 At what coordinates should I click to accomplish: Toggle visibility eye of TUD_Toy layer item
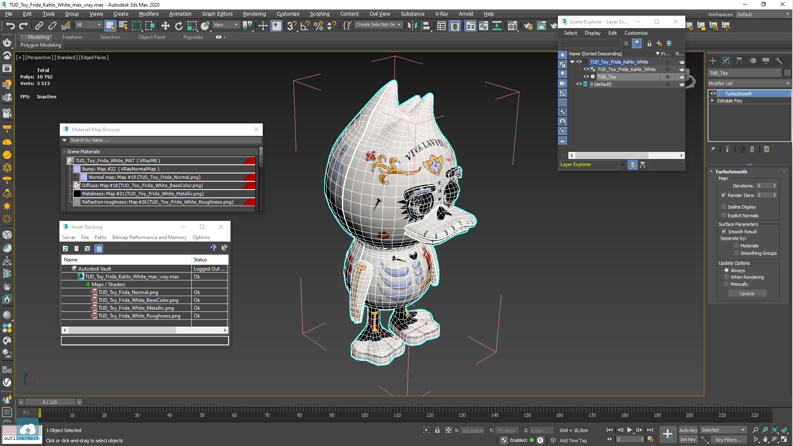point(586,77)
